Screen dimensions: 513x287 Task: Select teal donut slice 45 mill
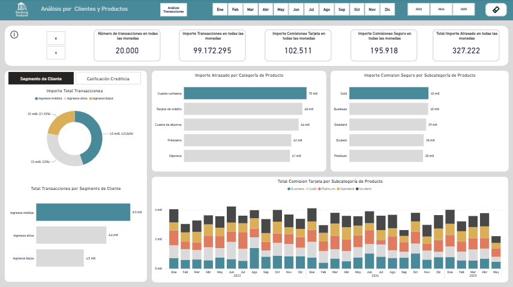tap(96, 137)
